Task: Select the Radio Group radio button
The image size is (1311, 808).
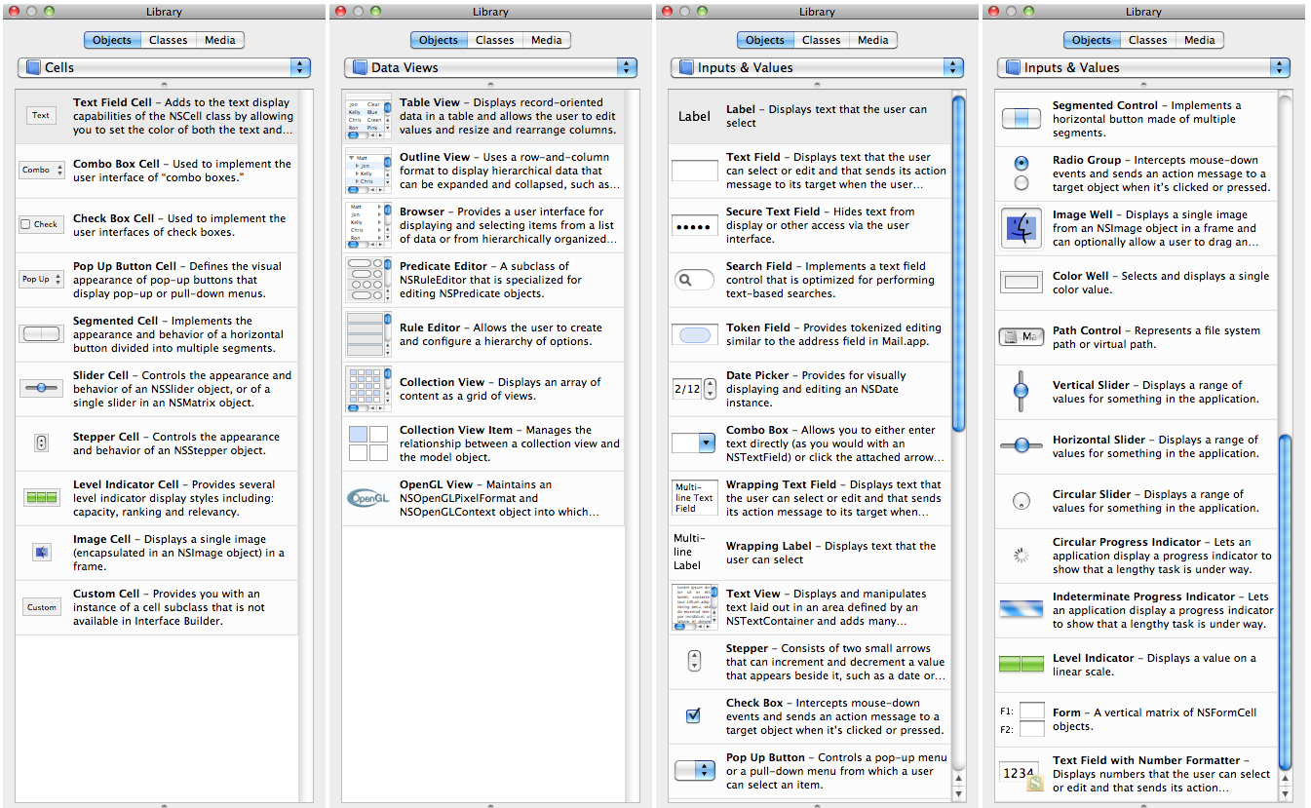Action: (1022, 163)
